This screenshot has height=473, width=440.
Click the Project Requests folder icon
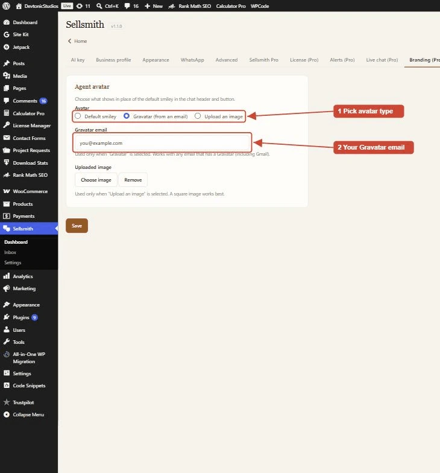tap(6, 150)
